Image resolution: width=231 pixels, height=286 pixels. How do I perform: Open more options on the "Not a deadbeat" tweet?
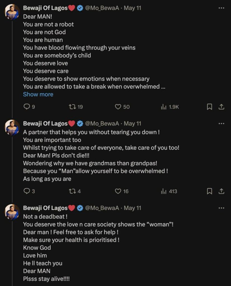(x=221, y=208)
